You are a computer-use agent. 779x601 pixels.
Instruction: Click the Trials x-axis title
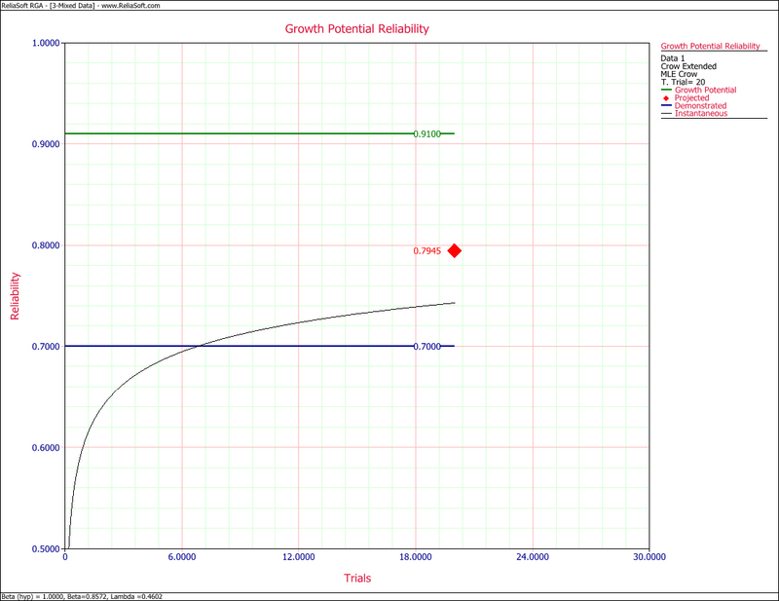click(x=356, y=579)
